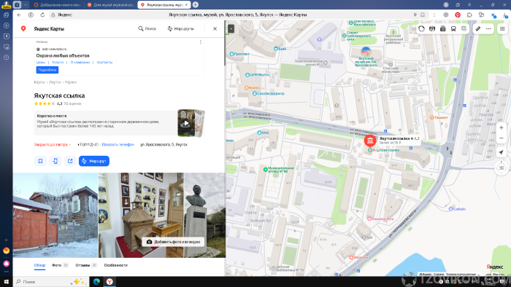Switch to the Фото tab

[x=60, y=265]
